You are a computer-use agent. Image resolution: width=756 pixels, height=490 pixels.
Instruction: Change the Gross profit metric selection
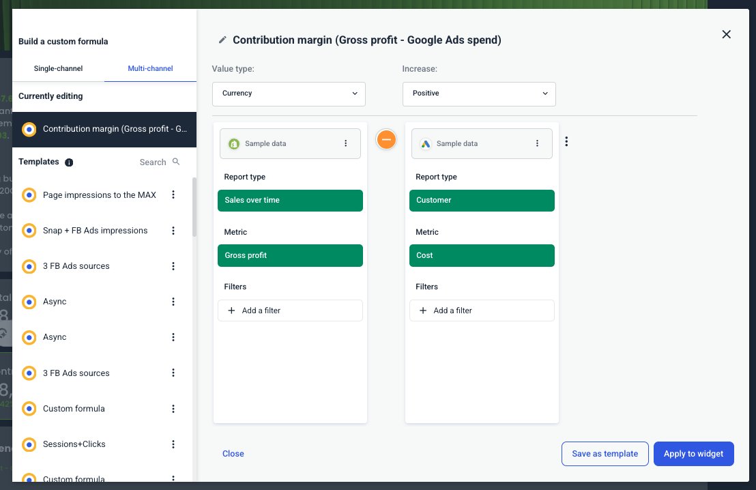pyautogui.click(x=290, y=255)
